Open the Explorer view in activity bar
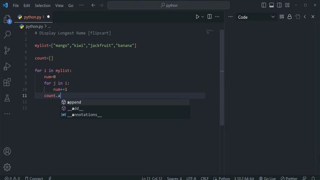 pyautogui.click(x=7, y=19)
